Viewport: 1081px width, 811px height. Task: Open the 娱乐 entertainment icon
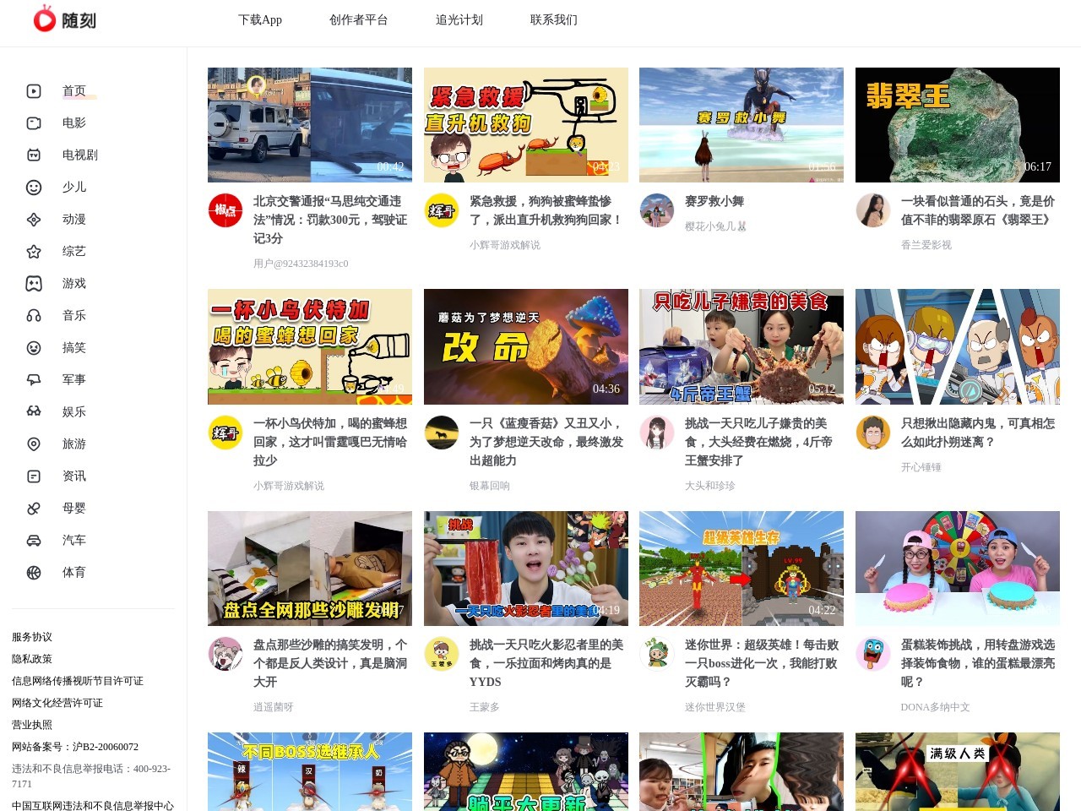(x=34, y=412)
